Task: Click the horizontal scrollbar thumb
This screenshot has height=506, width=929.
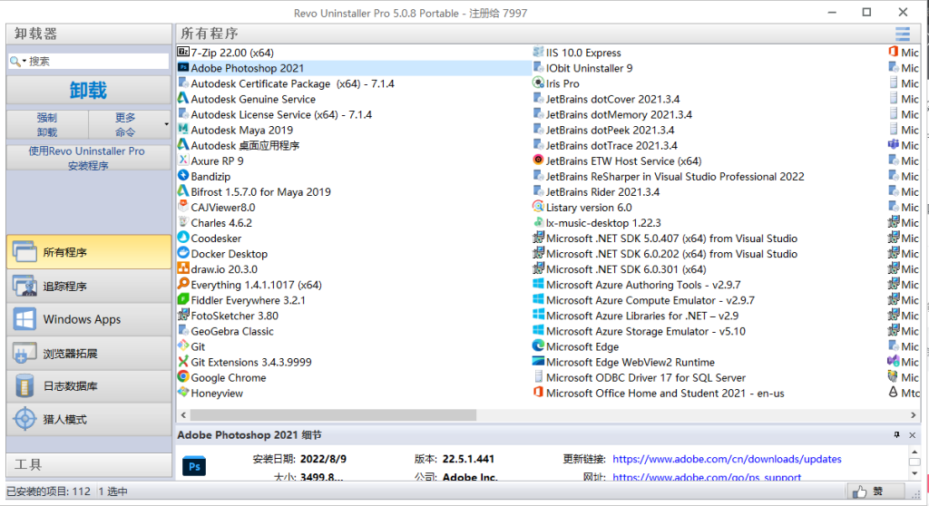Action: (333, 414)
